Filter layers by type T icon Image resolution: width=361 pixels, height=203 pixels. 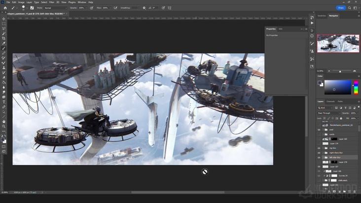345,107
